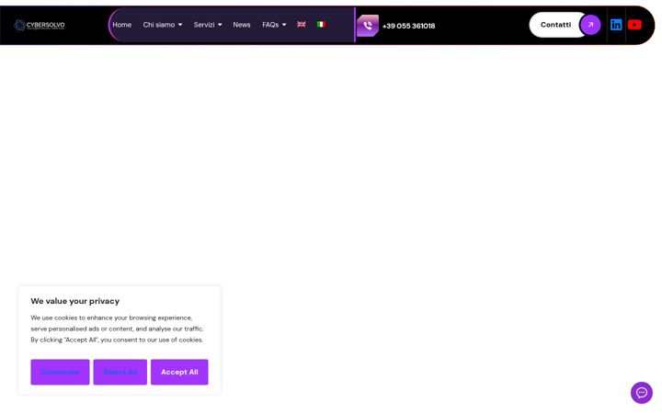The height and width of the screenshot is (413, 662).
Task: Expand the FAQs dropdown arrow
Action: 284,25
